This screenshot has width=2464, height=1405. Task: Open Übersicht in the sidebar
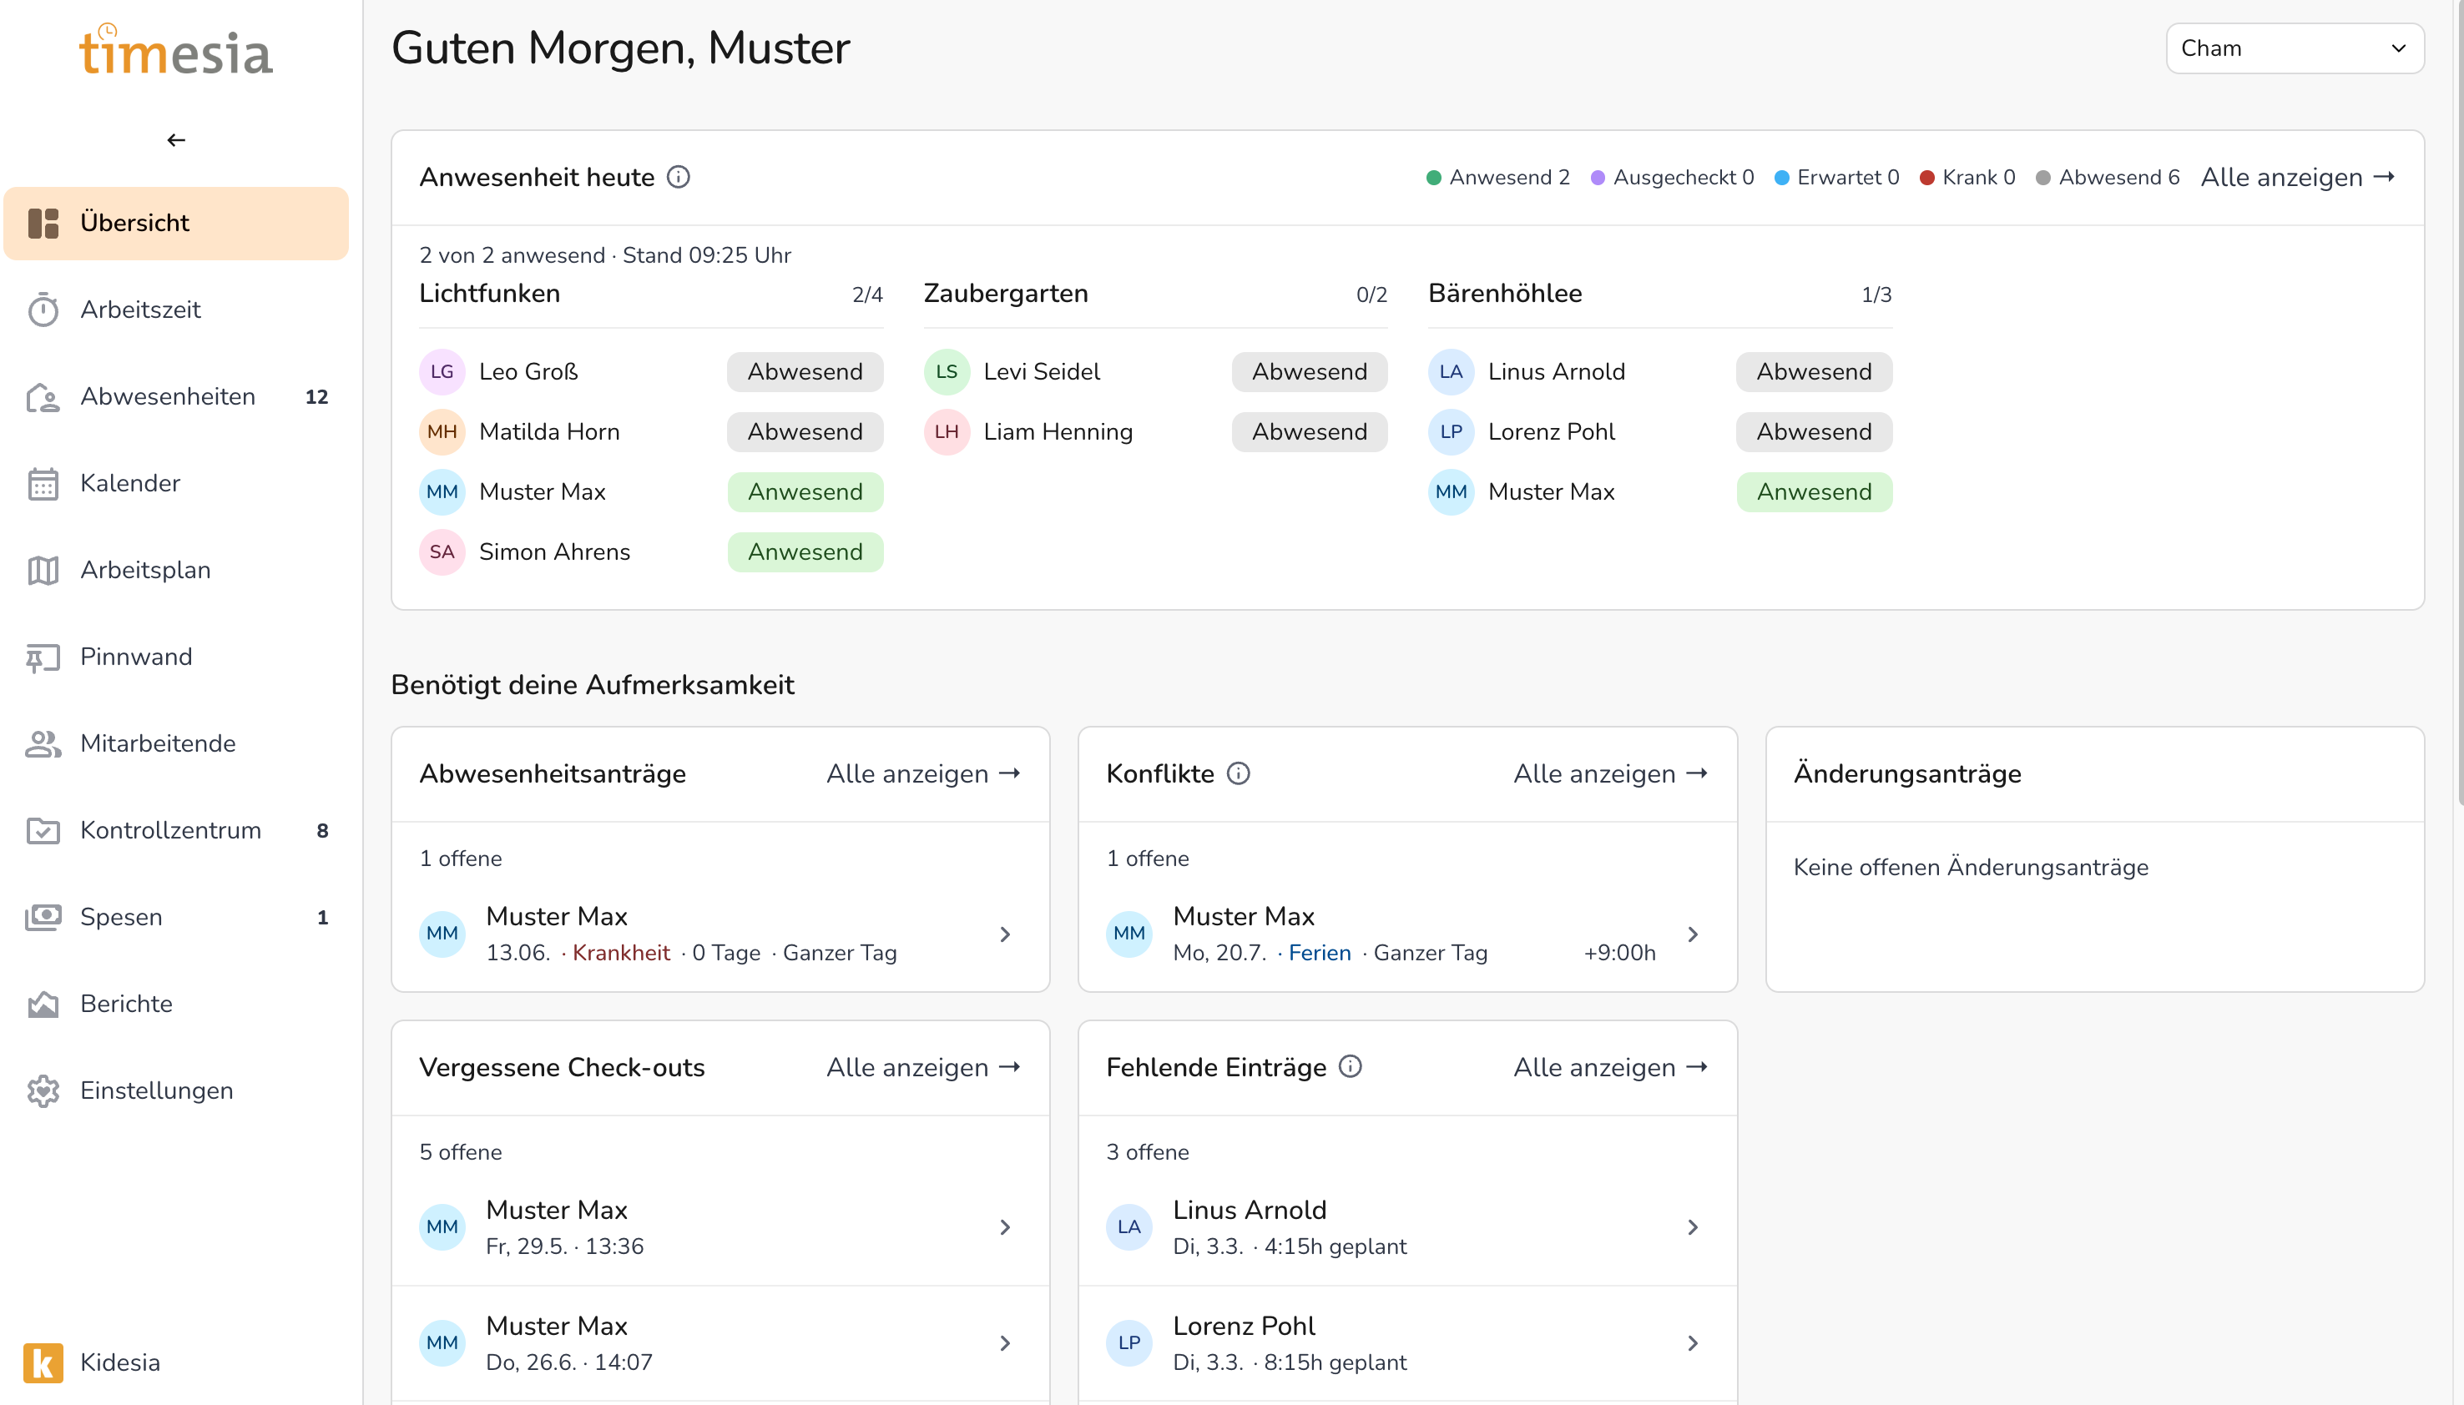coord(175,223)
